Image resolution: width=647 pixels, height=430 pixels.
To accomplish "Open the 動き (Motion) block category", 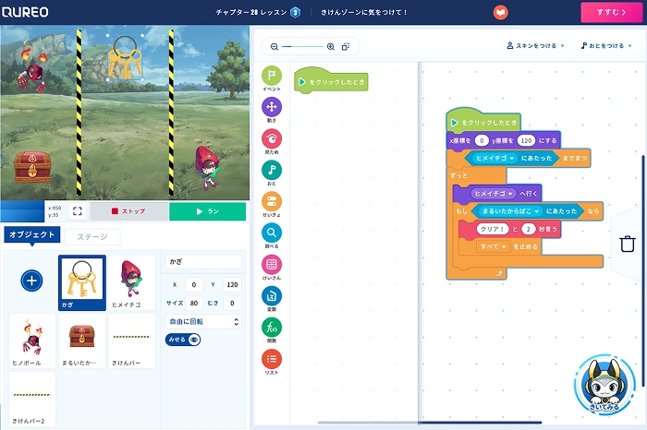I will (272, 110).
